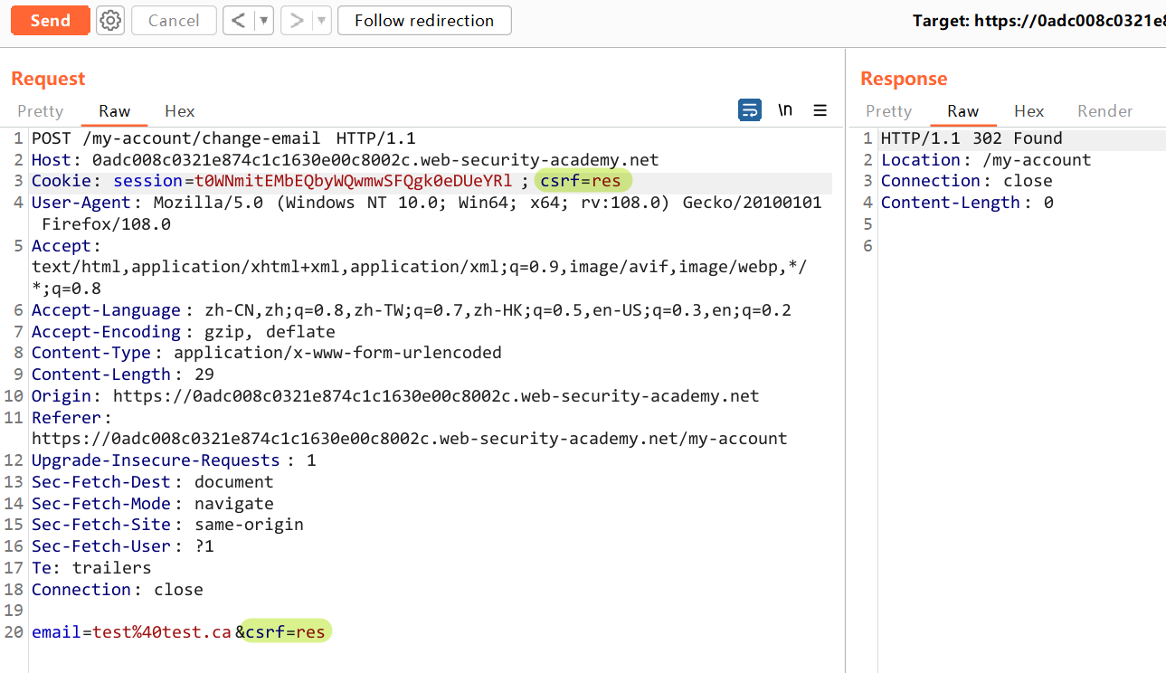1166x673 pixels.
Task: Toggle line wrap icon in Request panel
Action: [750, 110]
